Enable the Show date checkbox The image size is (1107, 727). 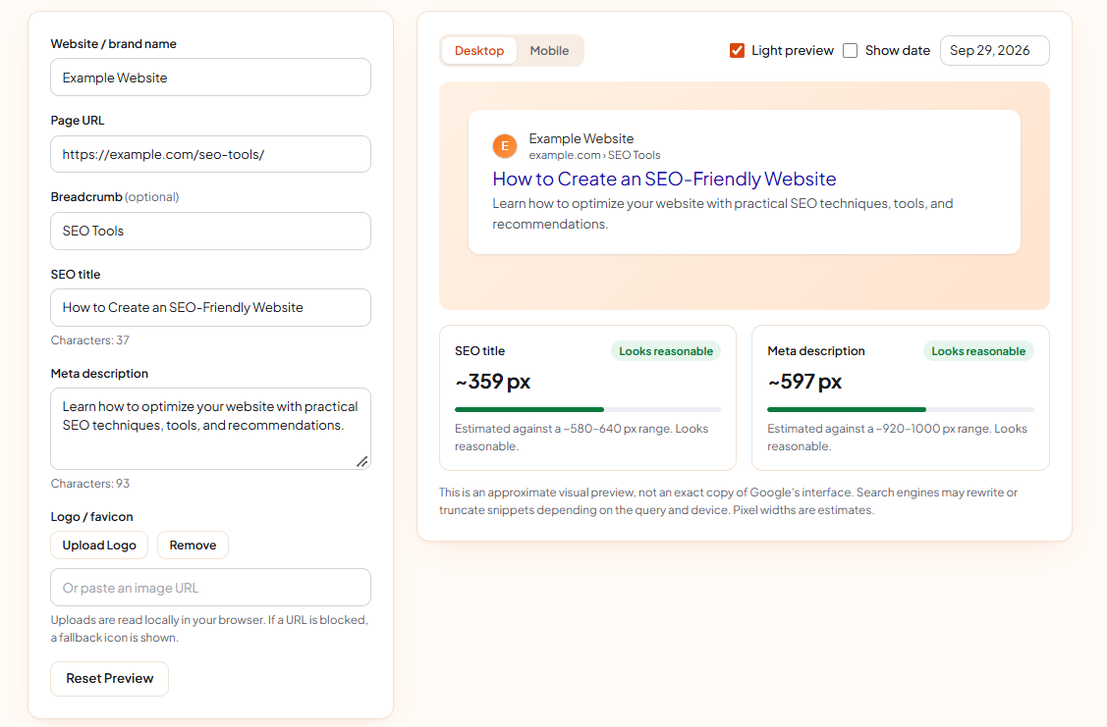(x=850, y=51)
